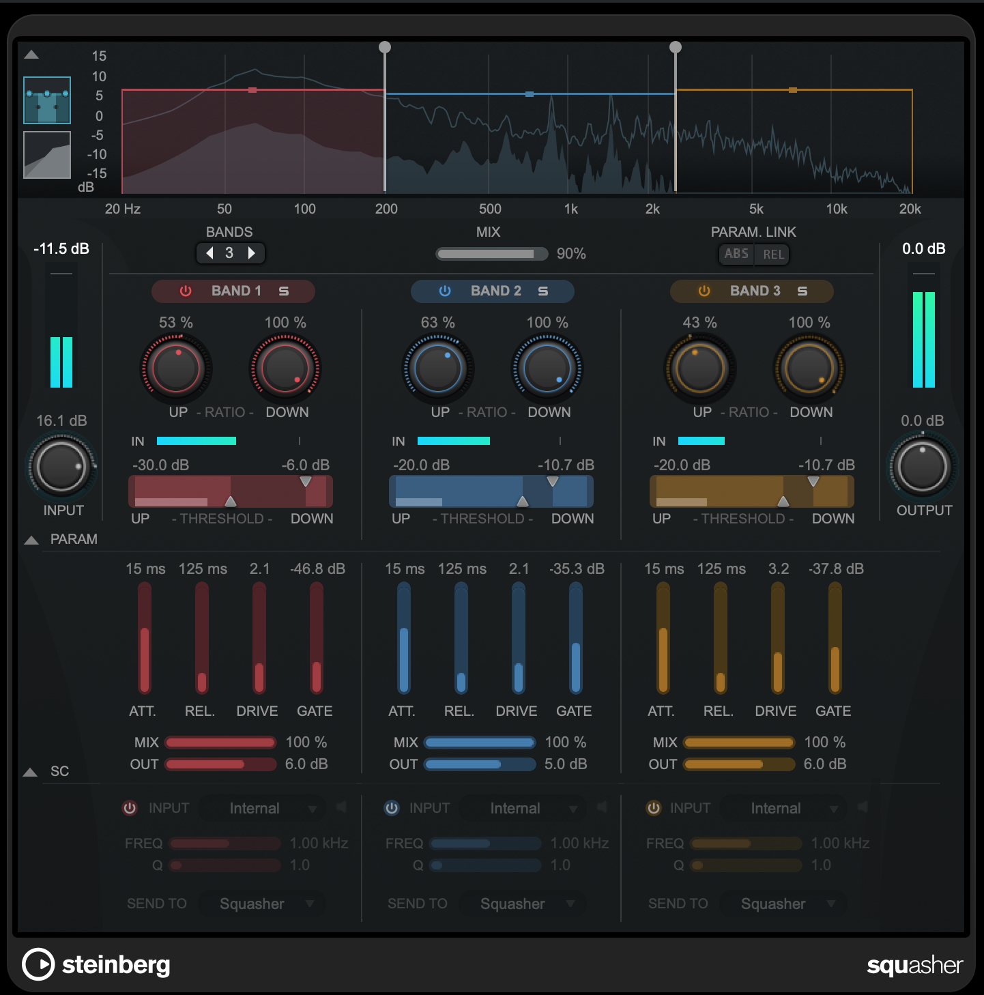Click Band 1 gate fader
The height and width of the screenshot is (995, 984).
click(317, 638)
